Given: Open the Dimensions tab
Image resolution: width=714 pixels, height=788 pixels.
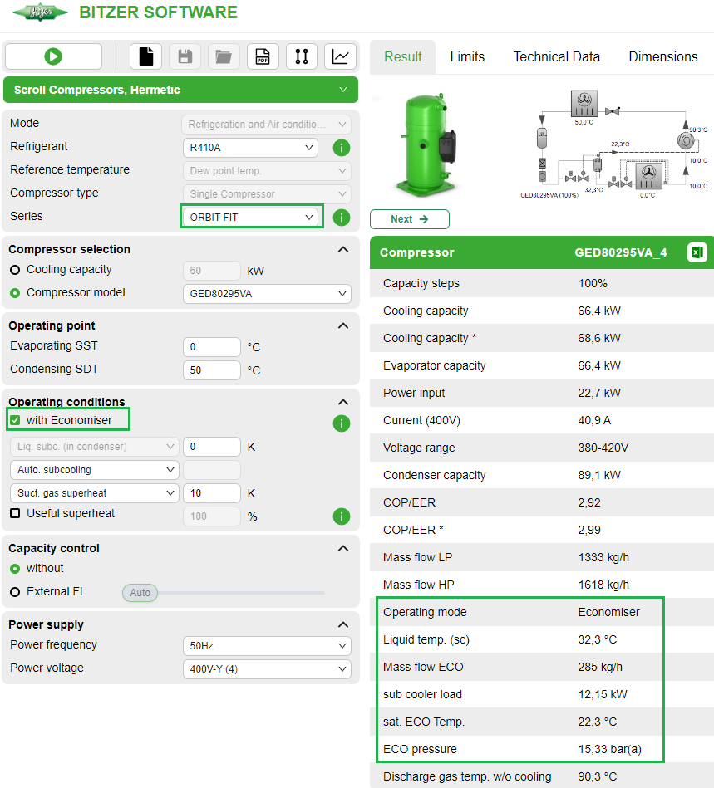Looking at the screenshot, I should point(662,56).
